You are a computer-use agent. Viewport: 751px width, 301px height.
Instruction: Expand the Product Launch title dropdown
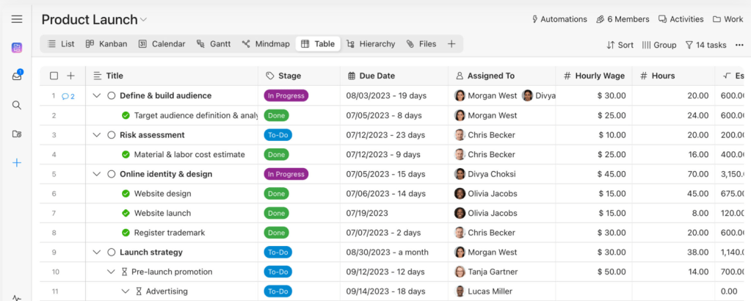click(144, 20)
